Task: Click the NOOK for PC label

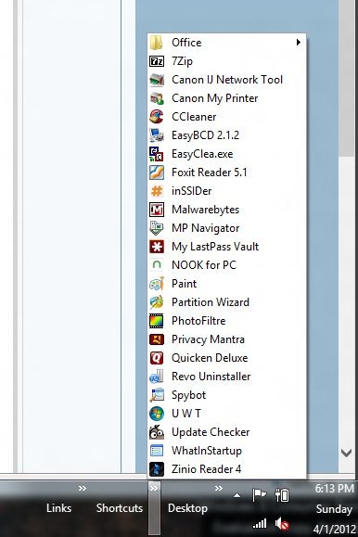Action: tap(204, 265)
